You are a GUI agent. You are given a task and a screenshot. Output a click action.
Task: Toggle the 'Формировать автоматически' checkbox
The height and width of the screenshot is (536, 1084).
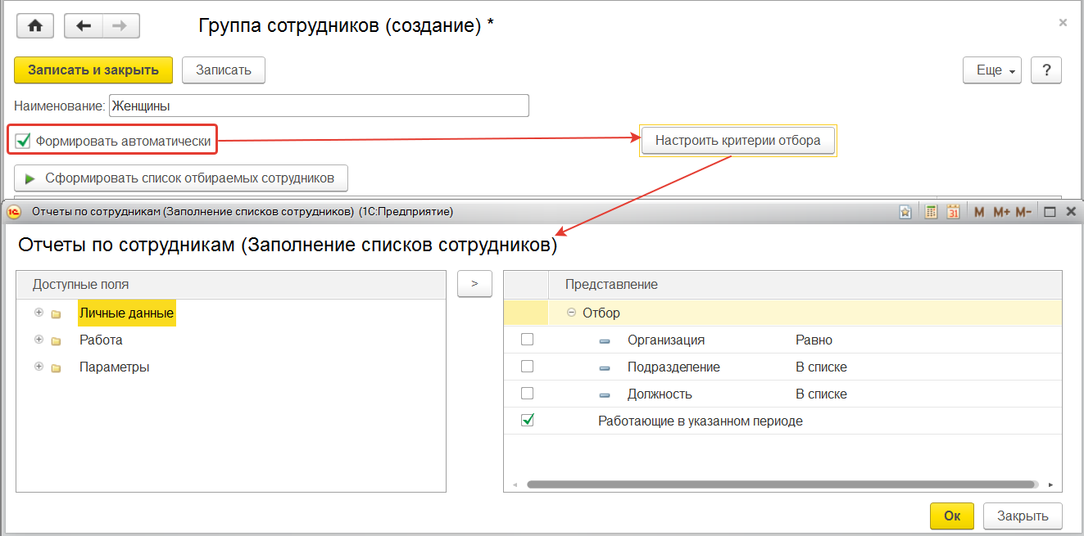click(23, 141)
